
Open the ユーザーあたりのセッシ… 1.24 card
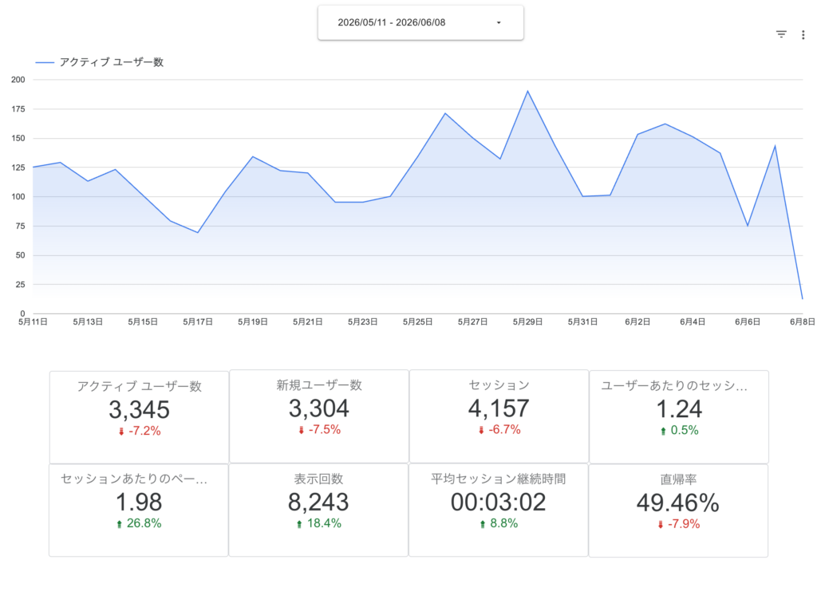[679, 416]
